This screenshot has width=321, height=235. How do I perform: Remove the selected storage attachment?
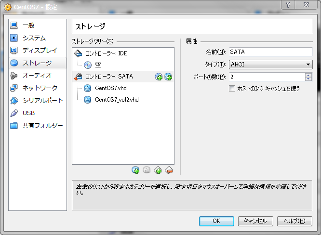[169, 170]
